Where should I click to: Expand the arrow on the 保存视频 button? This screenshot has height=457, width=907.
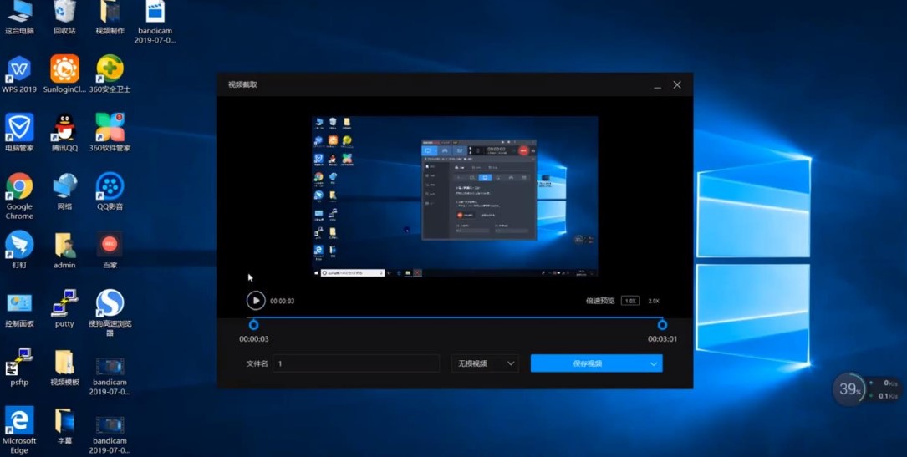tap(654, 363)
